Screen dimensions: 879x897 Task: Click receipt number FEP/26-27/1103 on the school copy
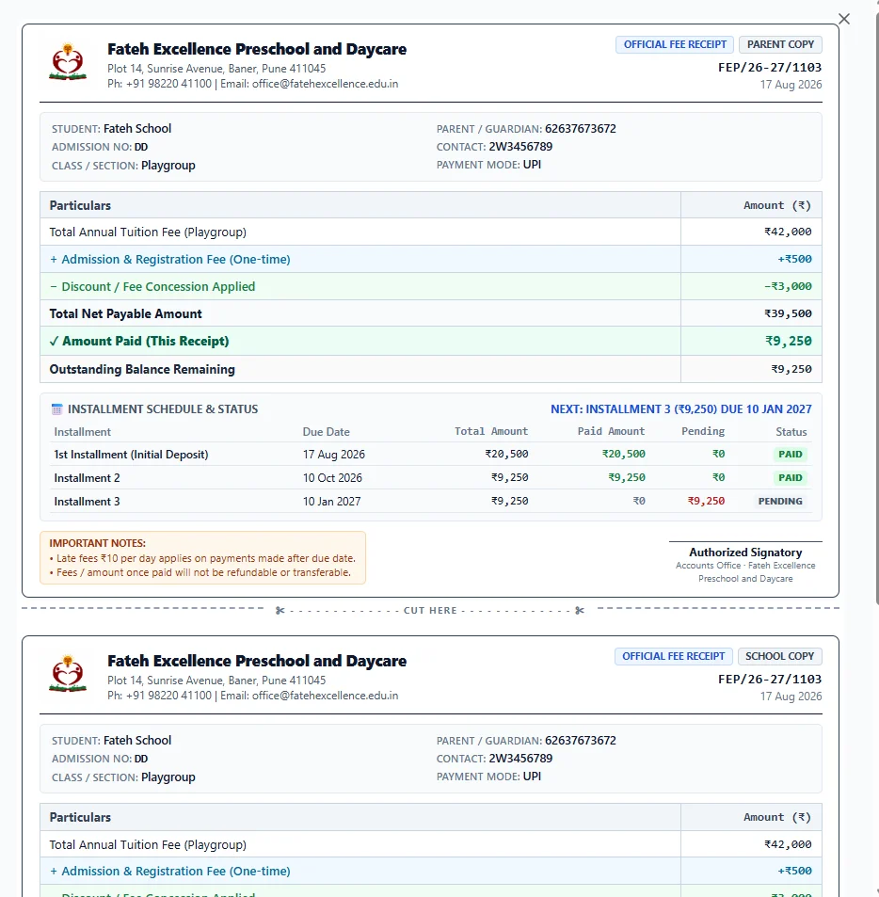pyautogui.click(x=770, y=679)
